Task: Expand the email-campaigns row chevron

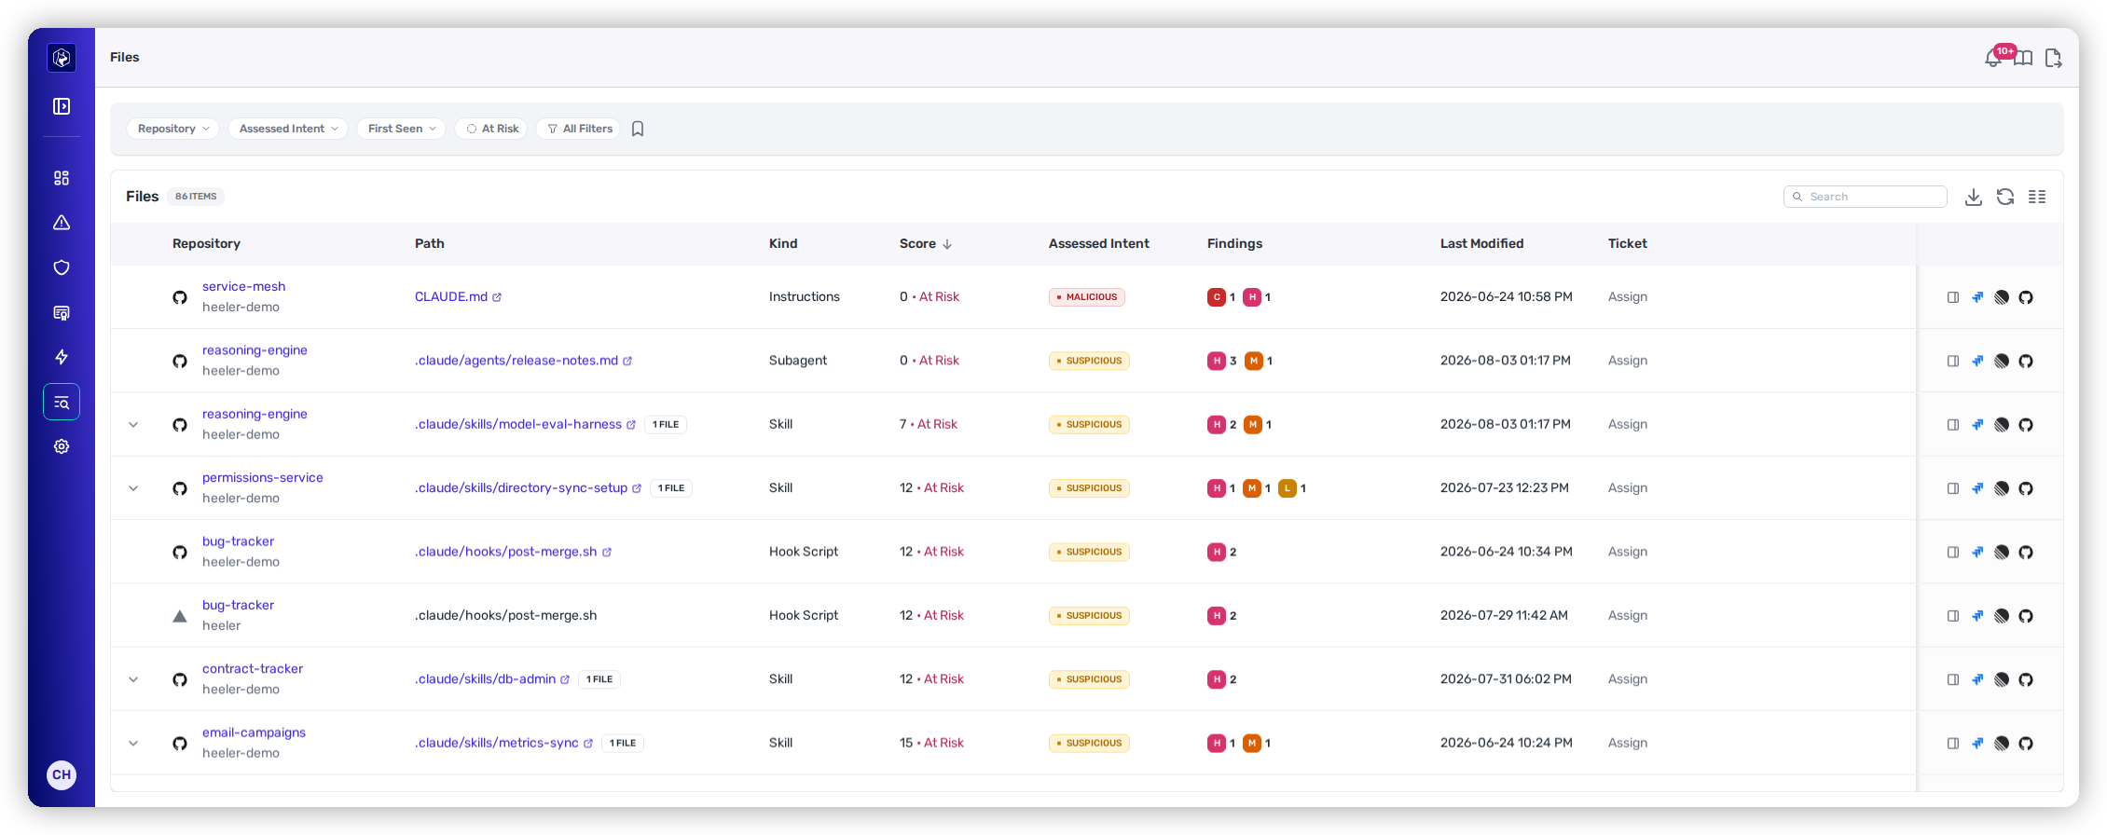Action: click(133, 744)
